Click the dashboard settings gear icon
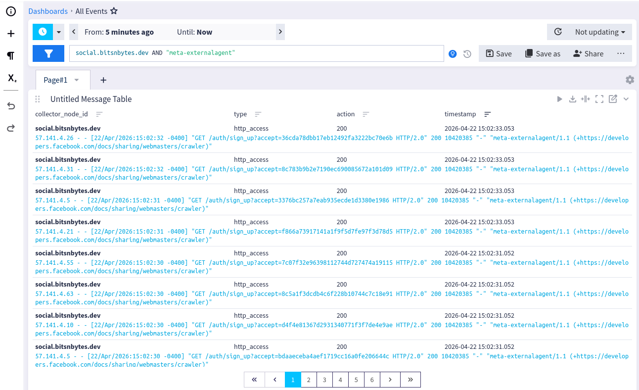 [x=630, y=80]
